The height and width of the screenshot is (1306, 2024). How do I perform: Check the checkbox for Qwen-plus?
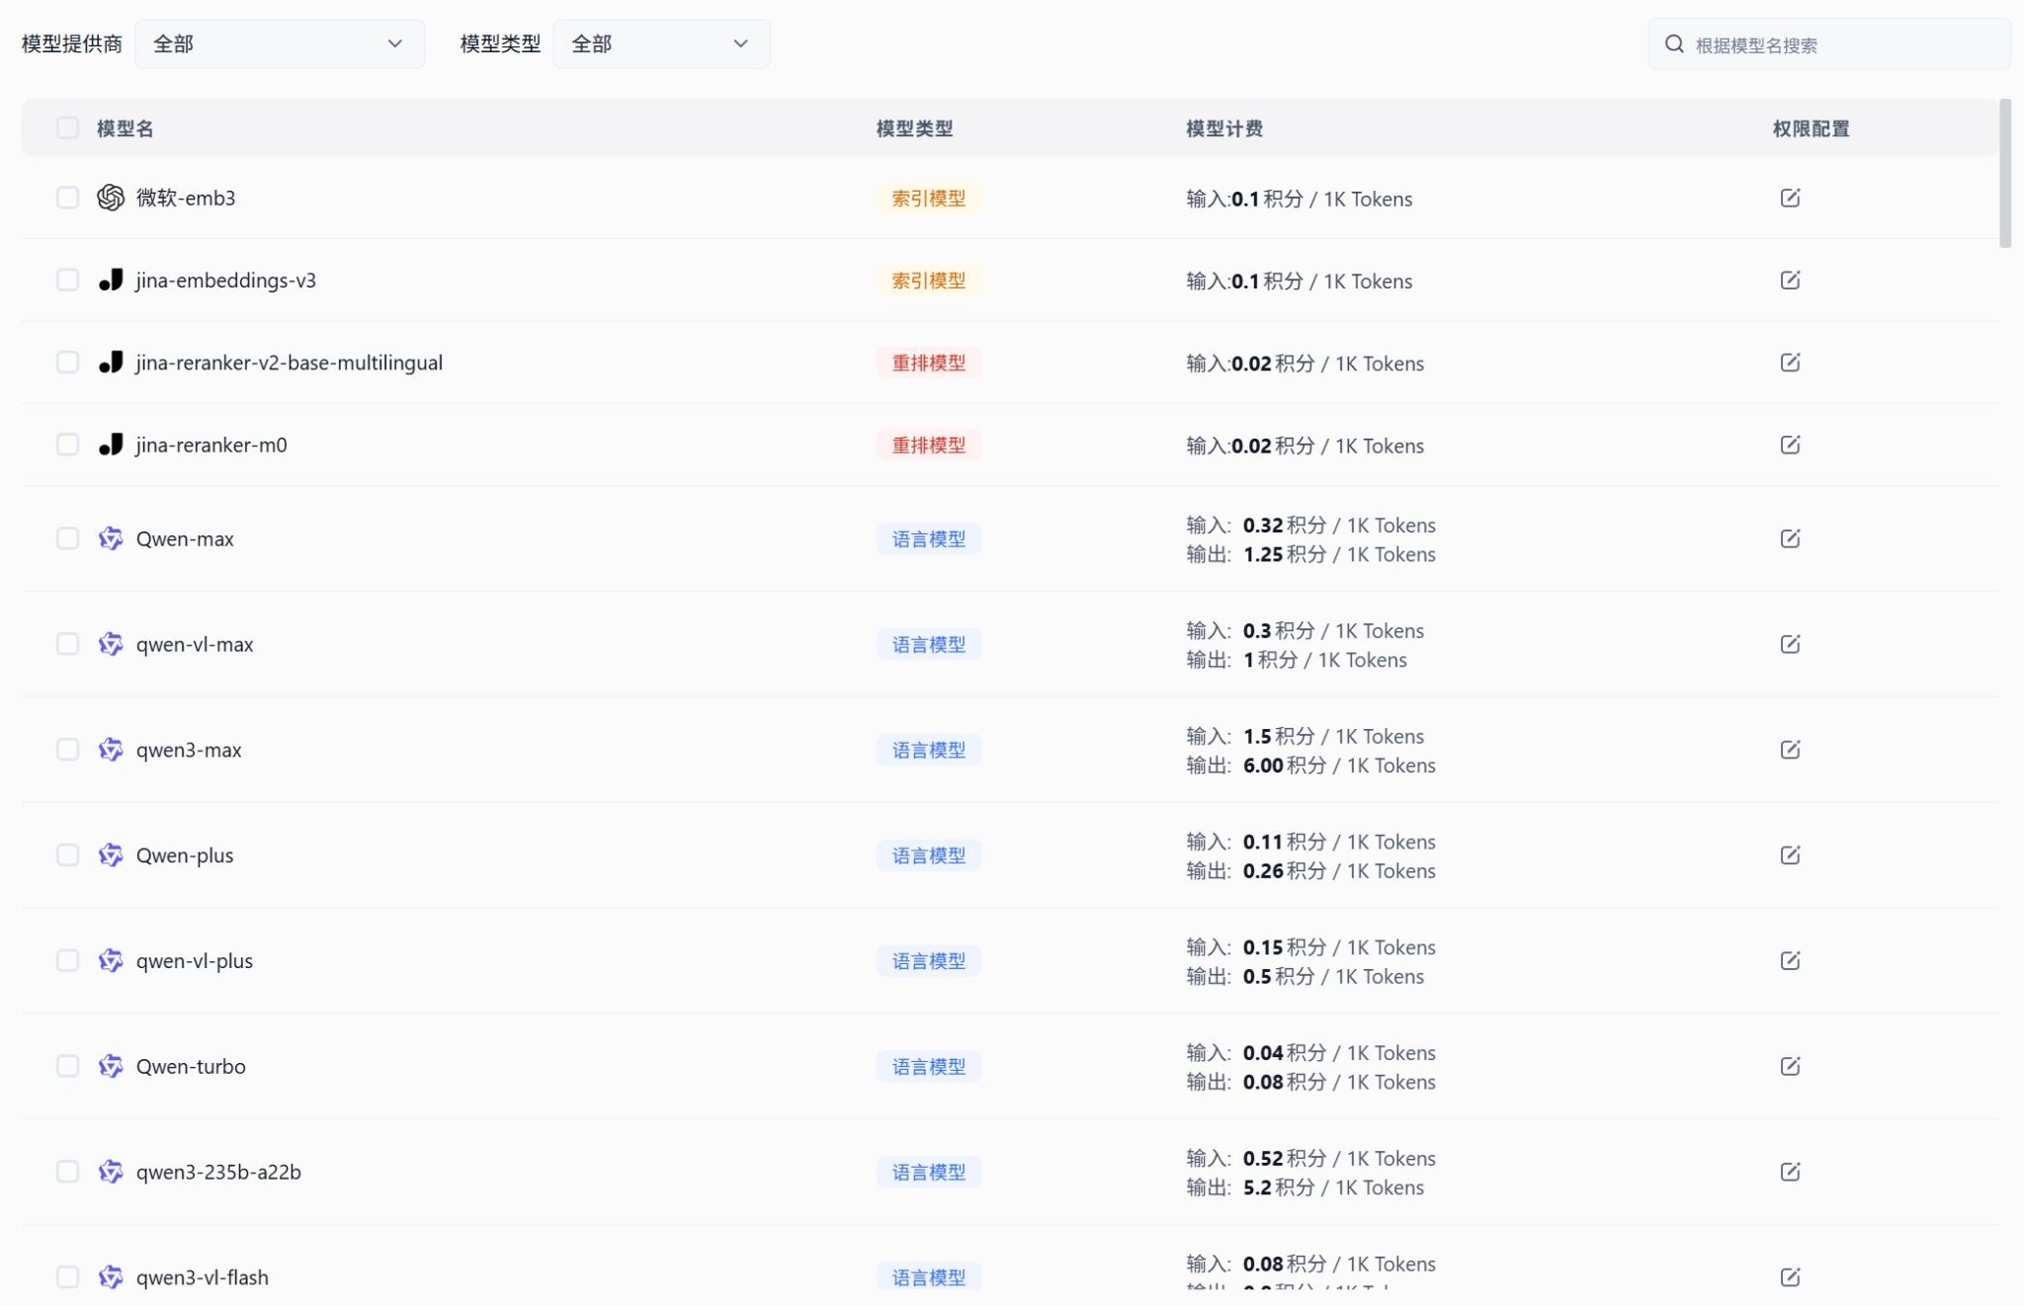coord(68,855)
